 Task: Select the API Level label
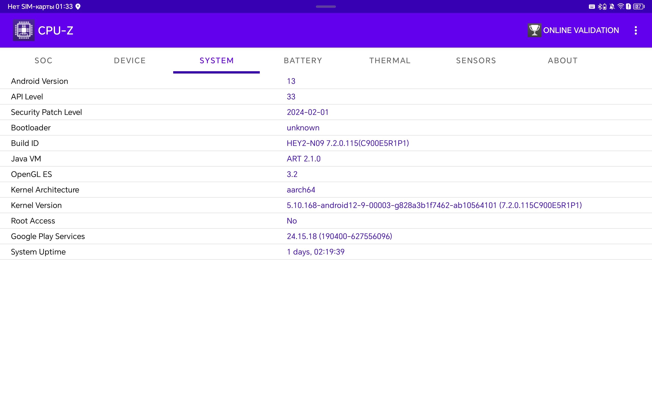27,97
